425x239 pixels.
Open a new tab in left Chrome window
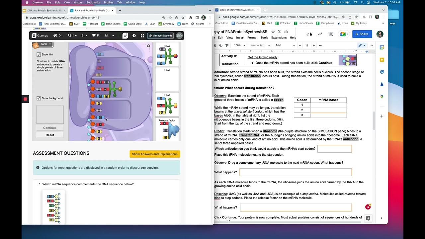120,11
